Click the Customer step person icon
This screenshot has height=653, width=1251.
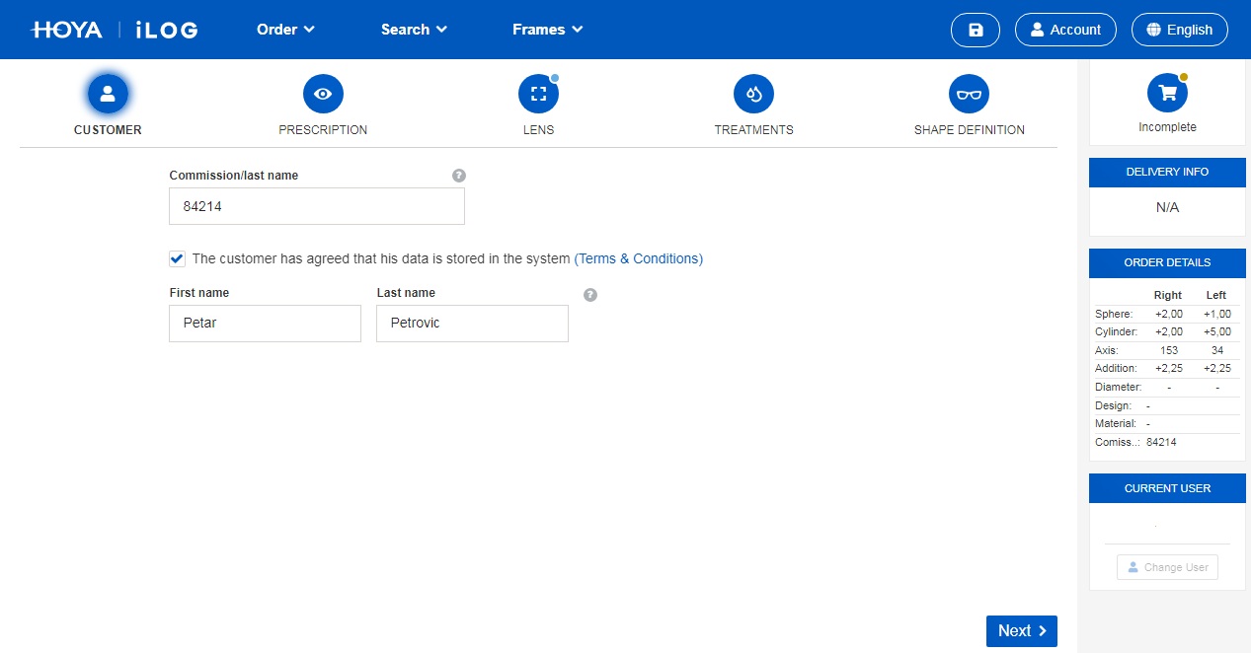tap(108, 94)
